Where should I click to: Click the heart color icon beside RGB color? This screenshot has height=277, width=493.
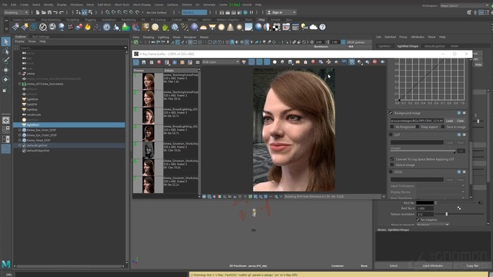pyautogui.click(x=244, y=62)
